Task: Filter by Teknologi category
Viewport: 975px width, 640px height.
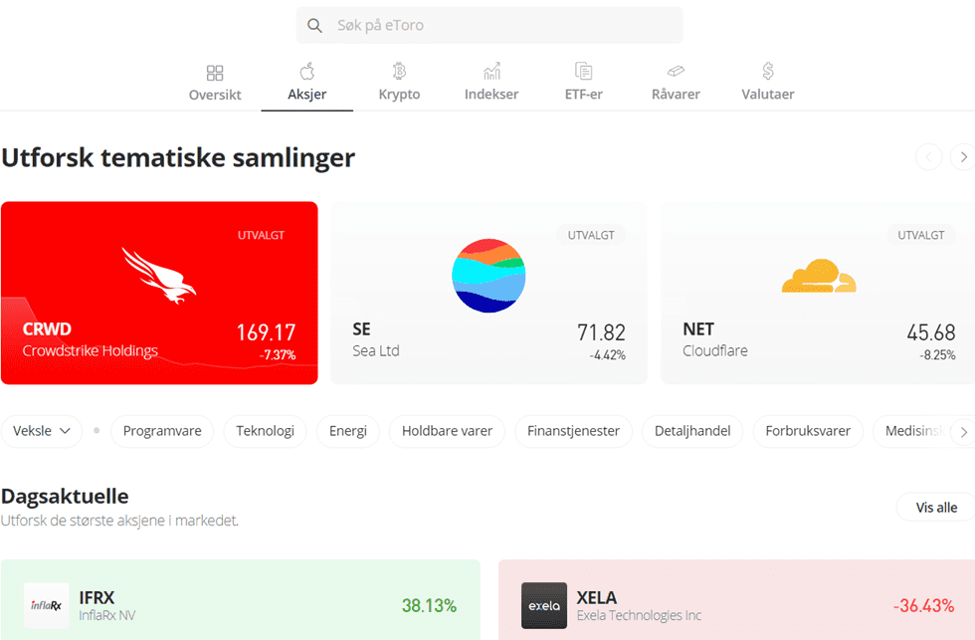Action: (265, 431)
